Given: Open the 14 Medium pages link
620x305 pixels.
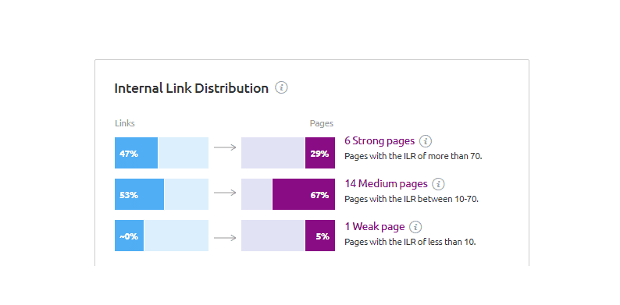Looking at the screenshot, I should 386,184.
